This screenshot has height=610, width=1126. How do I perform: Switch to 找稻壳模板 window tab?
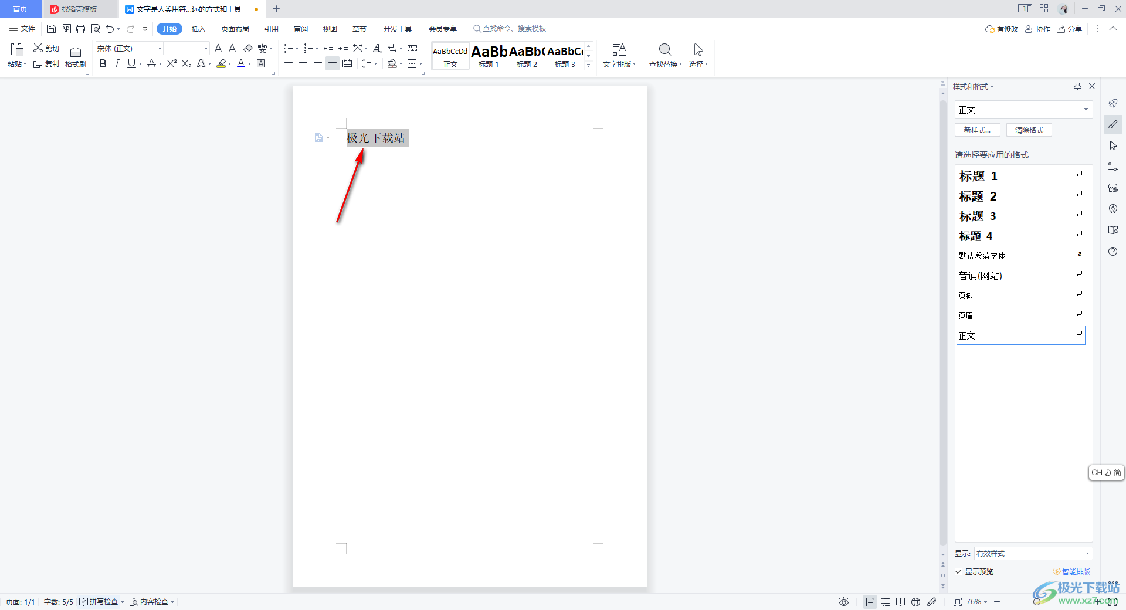tap(80, 9)
